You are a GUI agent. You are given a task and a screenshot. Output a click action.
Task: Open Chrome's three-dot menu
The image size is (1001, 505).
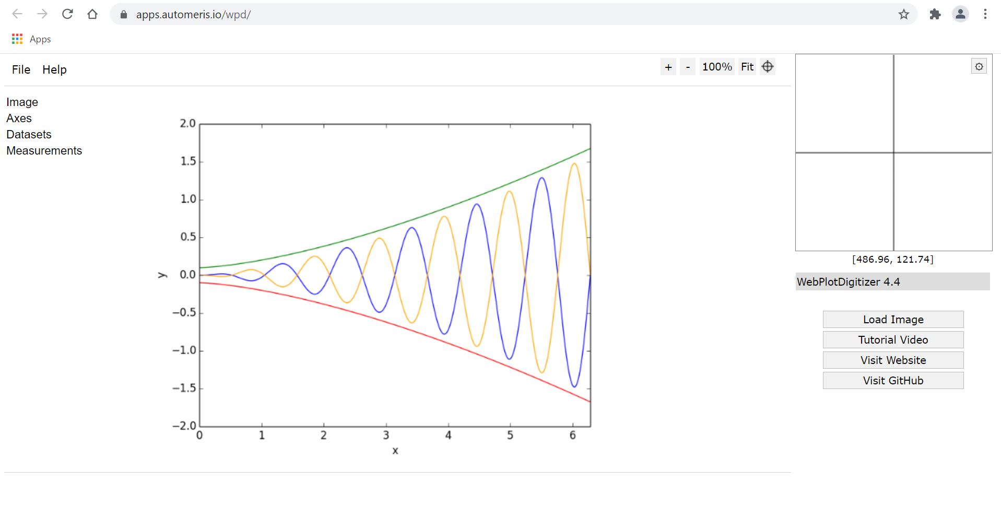985,14
